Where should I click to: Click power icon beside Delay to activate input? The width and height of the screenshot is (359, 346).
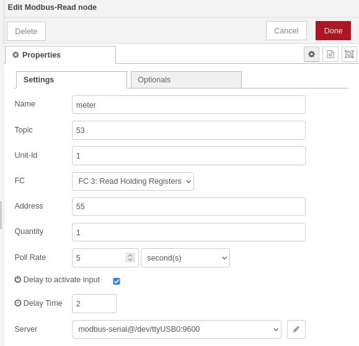pyautogui.click(x=17, y=279)
